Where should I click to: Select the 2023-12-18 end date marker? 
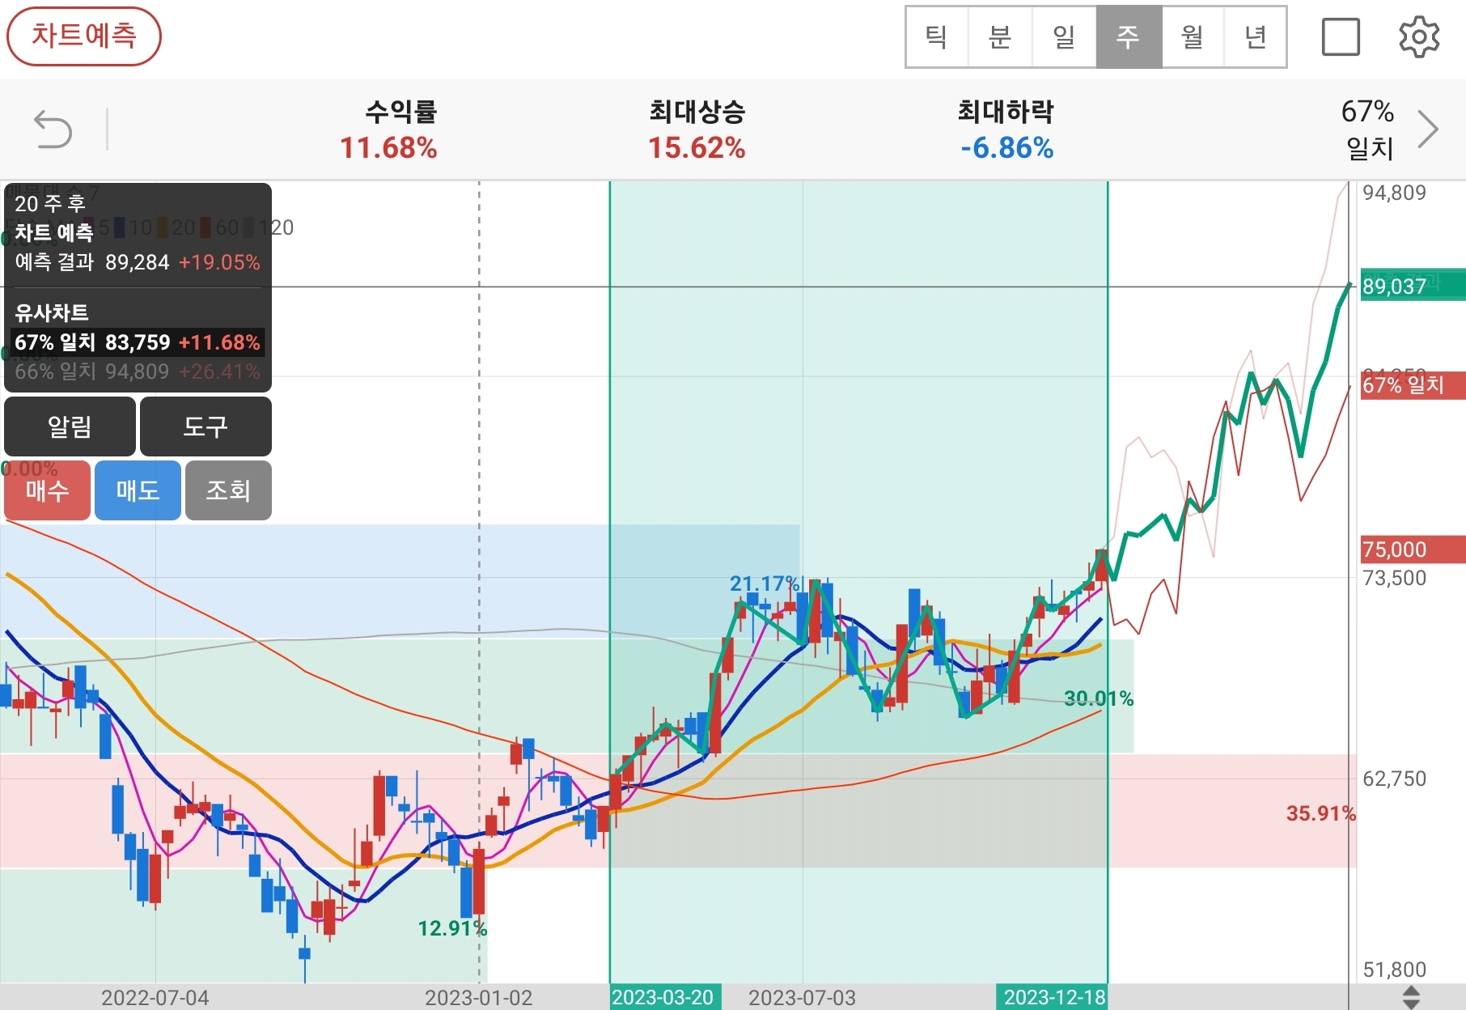[x=1053, y=997]
